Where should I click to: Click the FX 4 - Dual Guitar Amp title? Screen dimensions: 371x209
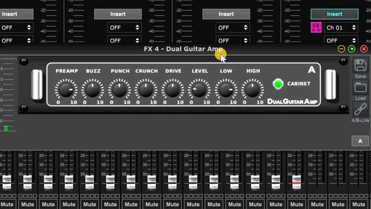point(183,49)
